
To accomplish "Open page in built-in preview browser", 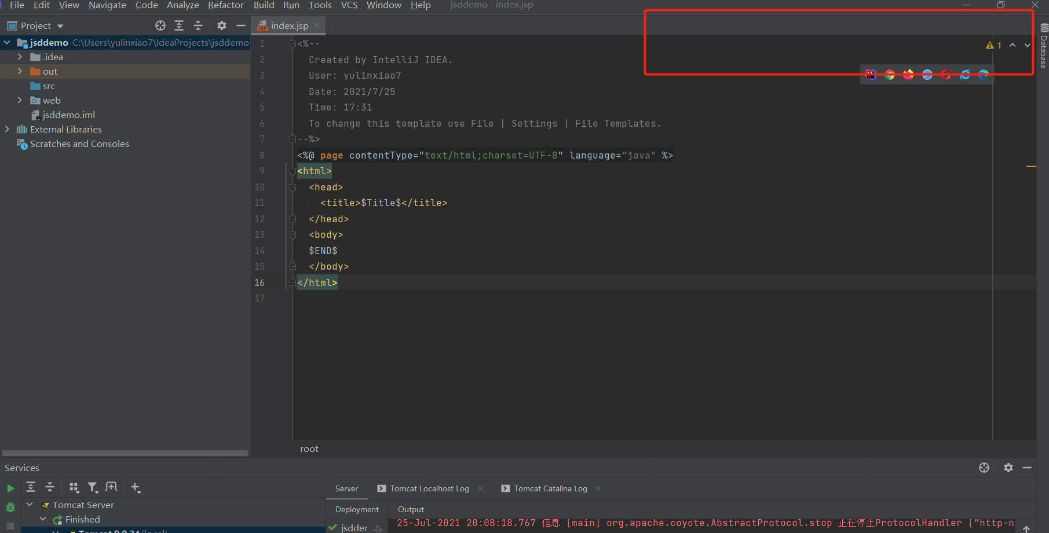I will tap(871, 74).
